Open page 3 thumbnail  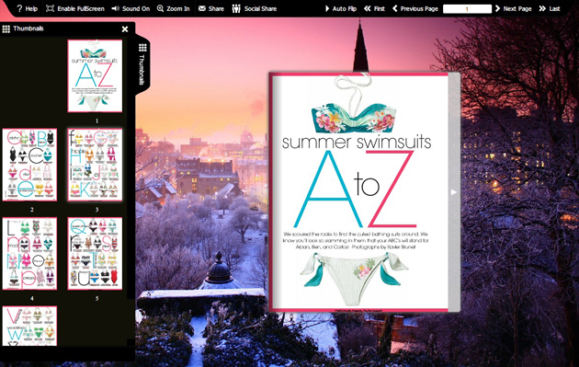95,165
